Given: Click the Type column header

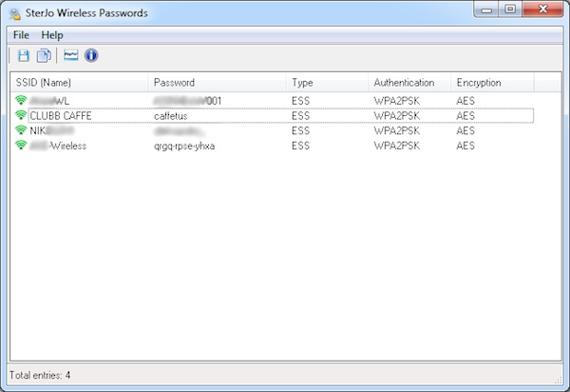Looking at the screenshot, I should [x=327, y=83].
